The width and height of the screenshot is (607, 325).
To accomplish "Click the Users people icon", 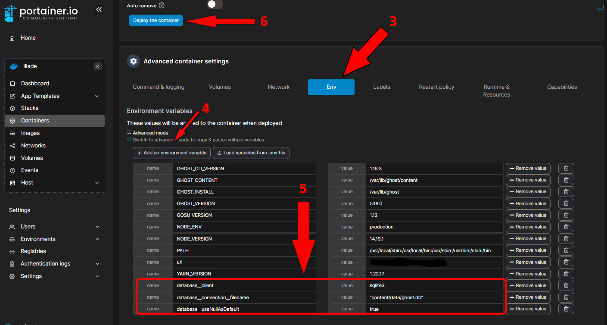I will 12,227.
